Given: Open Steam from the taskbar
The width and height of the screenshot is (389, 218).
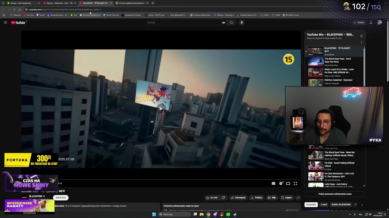Looking at the screenshot, I should [235, 214].
